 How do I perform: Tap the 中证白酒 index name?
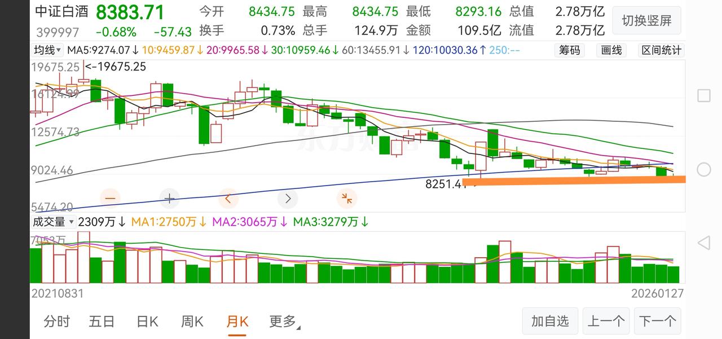click(61, 12)
